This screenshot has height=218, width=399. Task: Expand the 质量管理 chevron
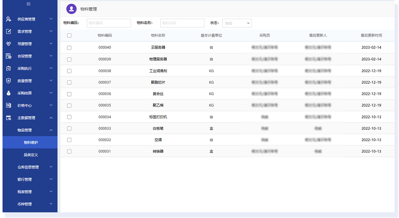coord(51,81)
